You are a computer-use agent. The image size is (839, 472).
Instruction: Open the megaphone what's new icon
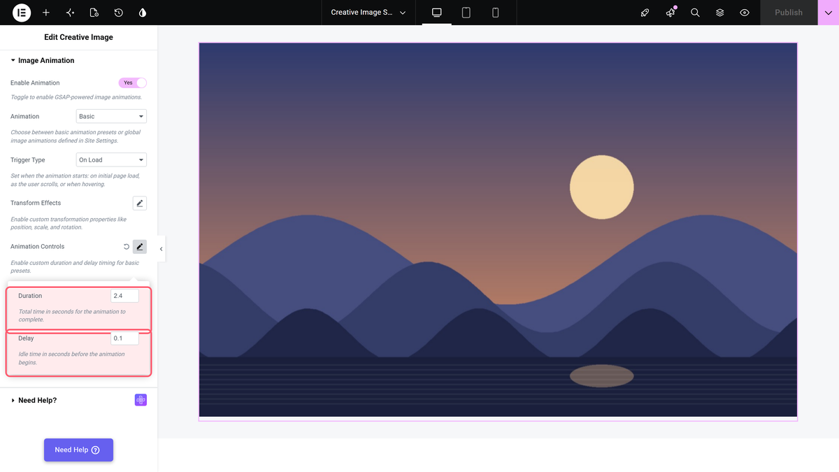671,13
